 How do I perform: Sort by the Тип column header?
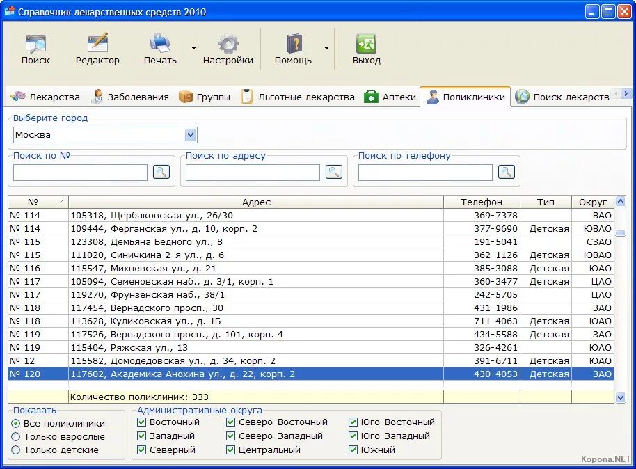(x=546, y=202)
